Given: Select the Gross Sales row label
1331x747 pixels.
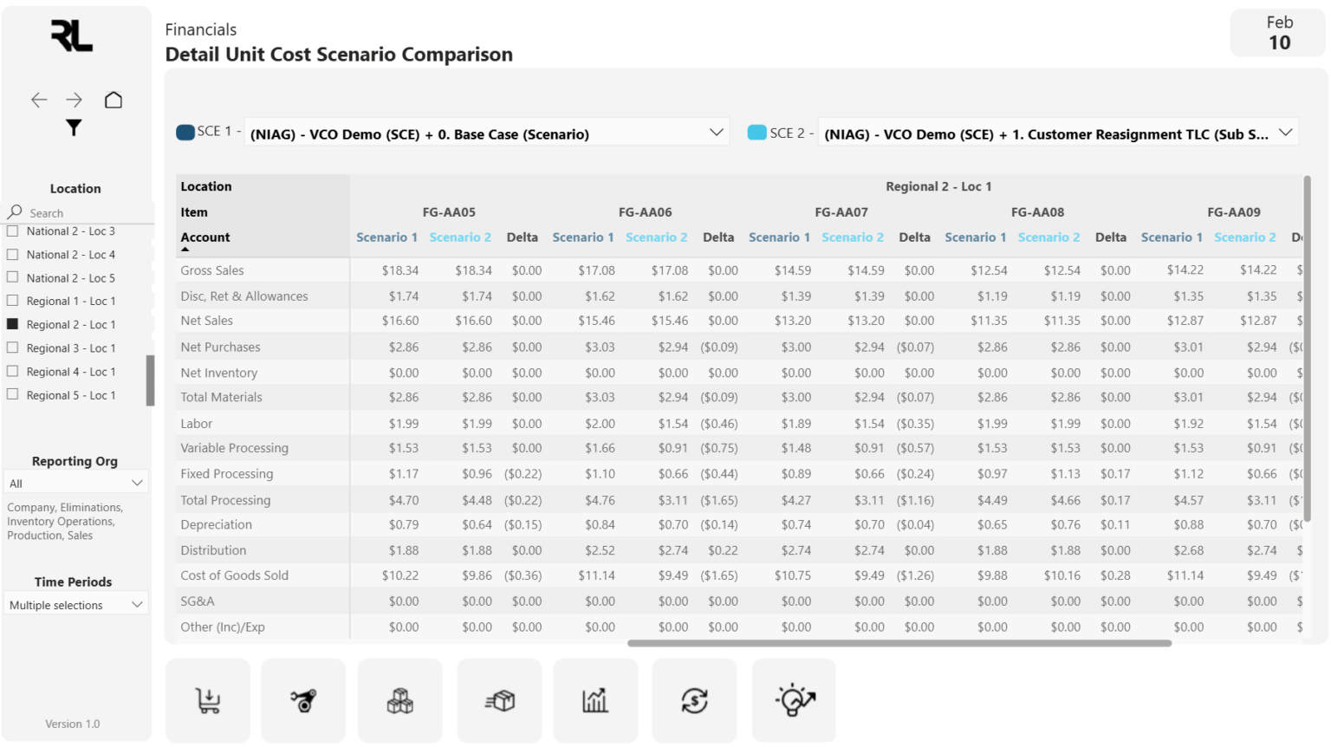Looking at the screenshot, I should pyautogui.click(x=212, y=270).
